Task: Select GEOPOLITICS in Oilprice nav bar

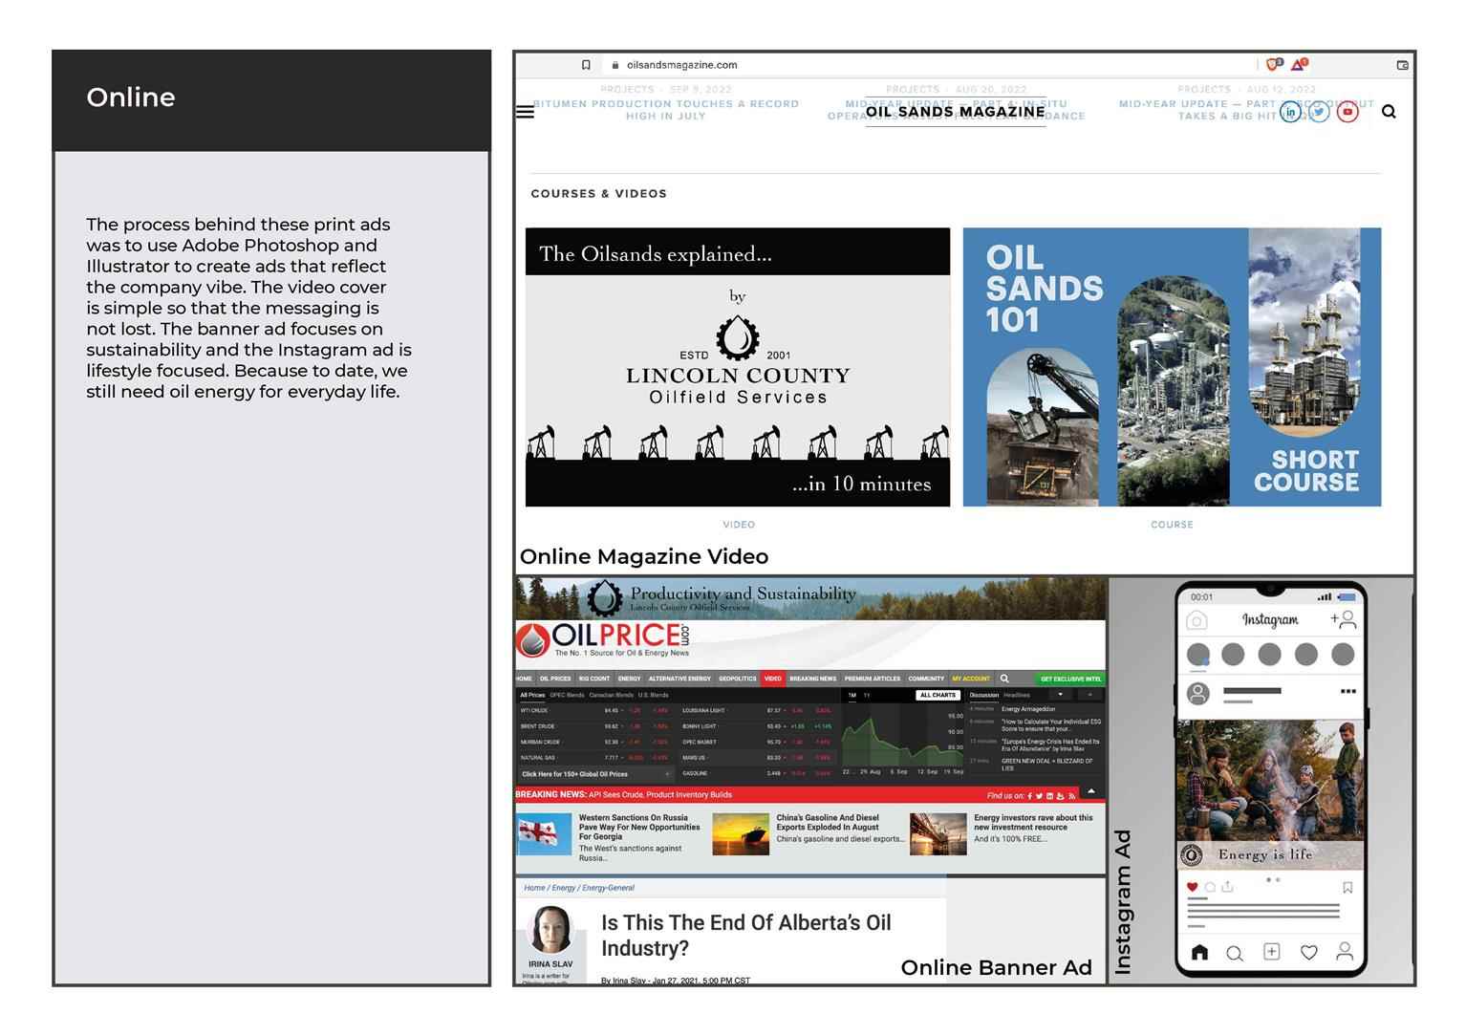Action: (738, 679)
